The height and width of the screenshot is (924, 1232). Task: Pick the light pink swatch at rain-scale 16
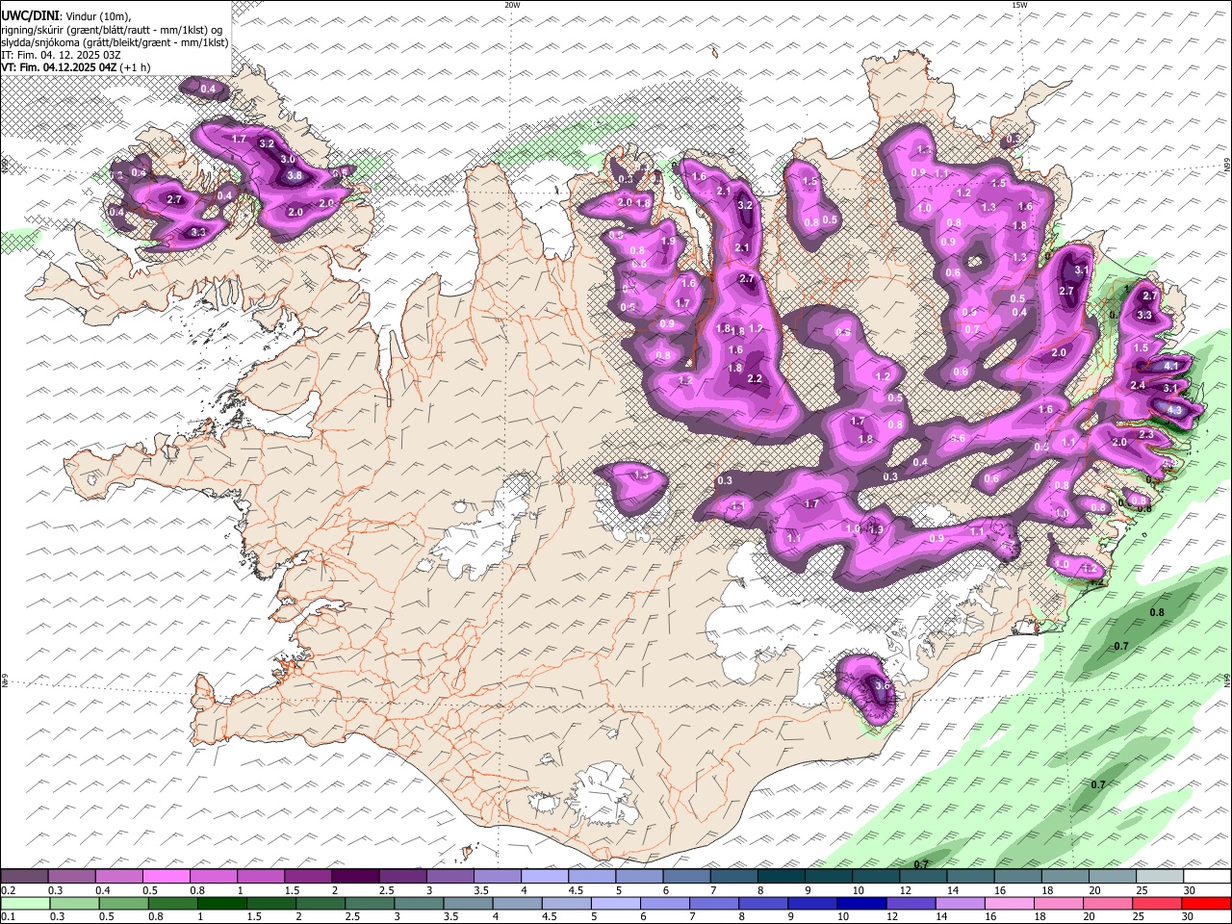(x=1008, y=903)
